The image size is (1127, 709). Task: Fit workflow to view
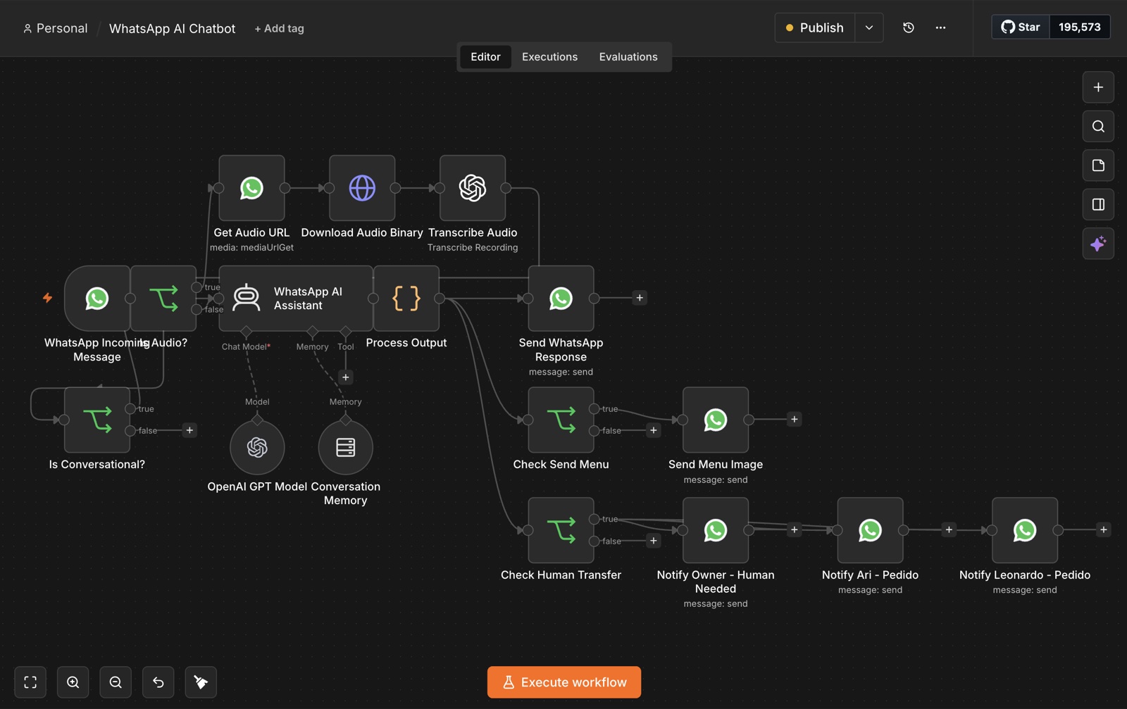[30, 682]
